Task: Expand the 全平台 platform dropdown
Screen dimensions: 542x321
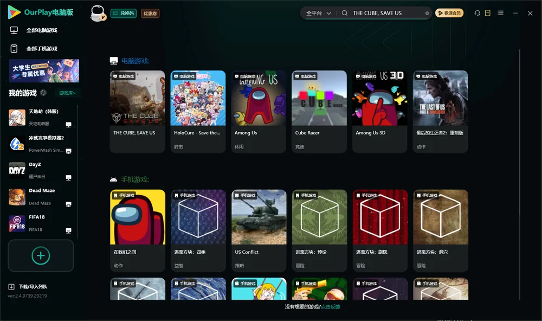Action: (x=318, y=13)
